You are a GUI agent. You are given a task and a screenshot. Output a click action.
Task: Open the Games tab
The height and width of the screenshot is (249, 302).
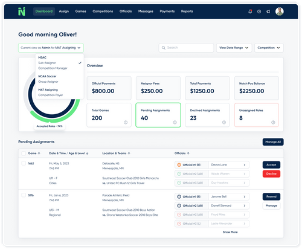81,11
